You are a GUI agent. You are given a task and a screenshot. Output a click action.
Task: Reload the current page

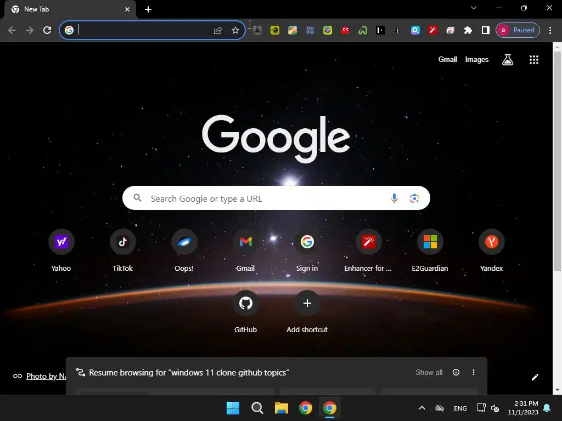click(47, 30)
